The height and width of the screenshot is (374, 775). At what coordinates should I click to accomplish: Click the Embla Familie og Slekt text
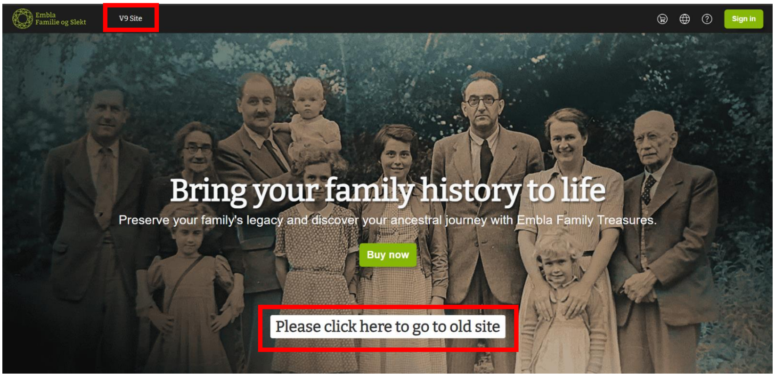[60, 18]
